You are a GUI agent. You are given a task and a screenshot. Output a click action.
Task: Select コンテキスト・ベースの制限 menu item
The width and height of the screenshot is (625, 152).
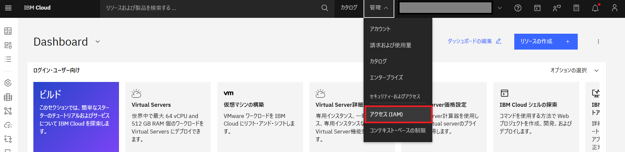[x=398, y=131]
